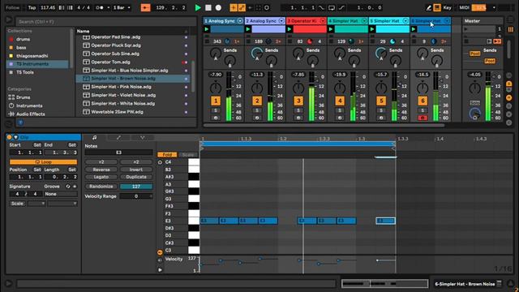Click the Master Solo cue button
Image resolution: width=519 pixels, height=292 pixels.
point(475,103)
